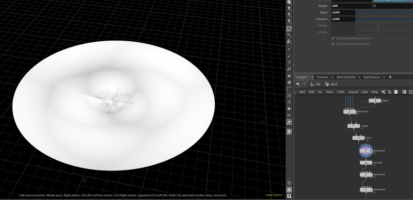Click the Rotate value field showing 180
413x200 pixels.
tap(351, 6)
